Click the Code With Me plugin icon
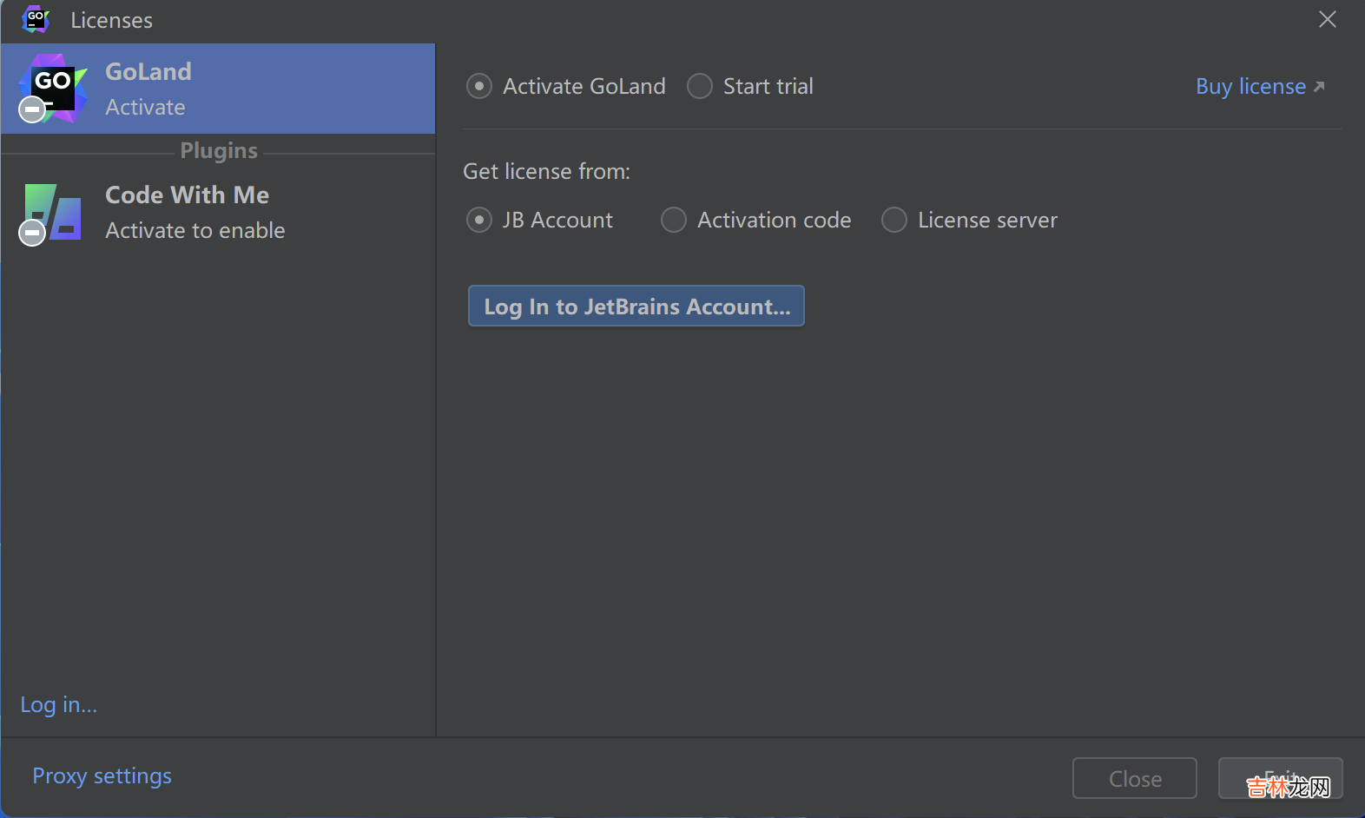Screen dimensions: 1365x818 pos(51,213)
